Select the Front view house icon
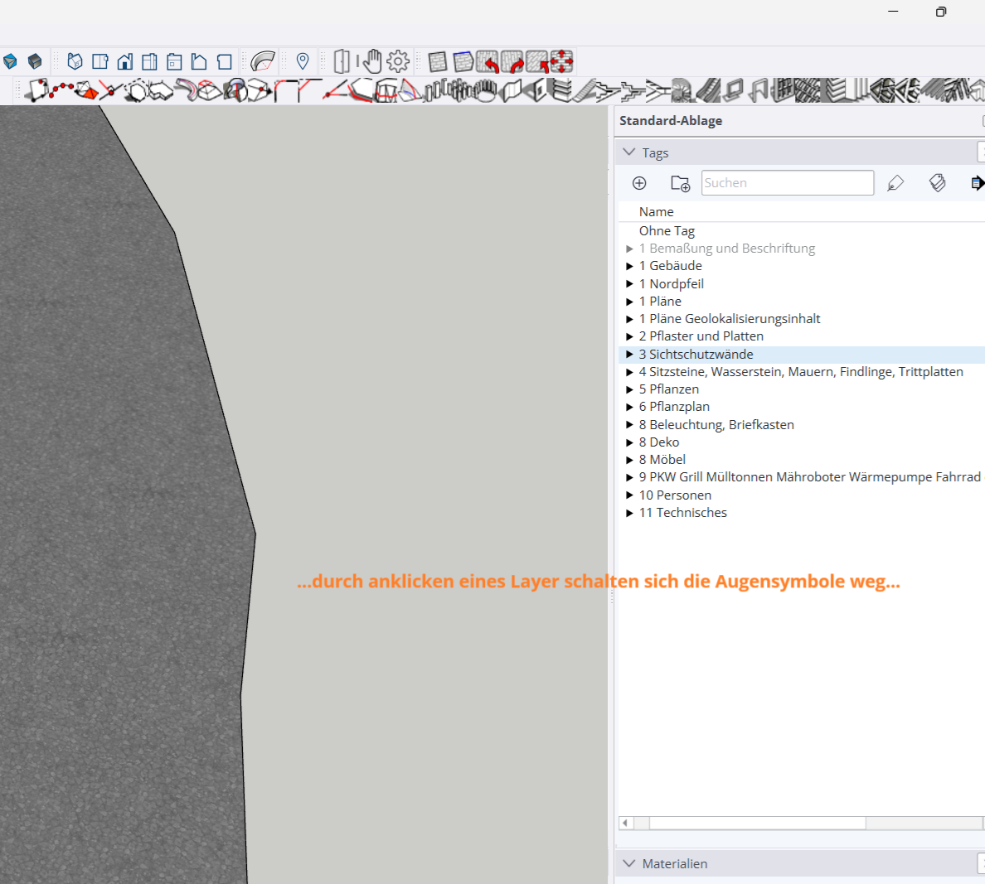This screenshot has height=884, width=985. point(124,61)
